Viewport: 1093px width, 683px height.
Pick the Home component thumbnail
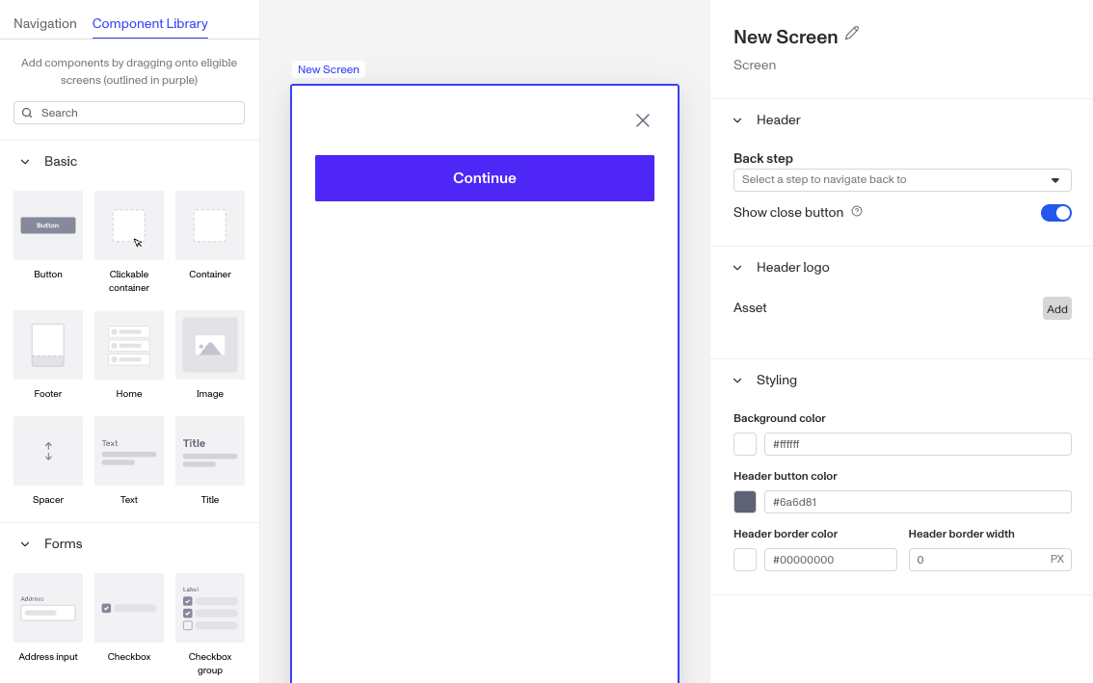129,345
